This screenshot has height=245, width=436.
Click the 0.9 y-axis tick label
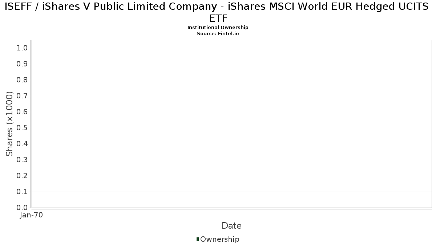tap(23, 64)
